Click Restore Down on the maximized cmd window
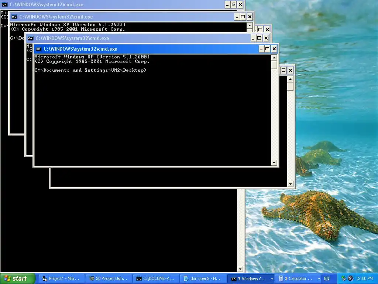The height and width of the screenshot is (284, 378). [x=234, y=4]
